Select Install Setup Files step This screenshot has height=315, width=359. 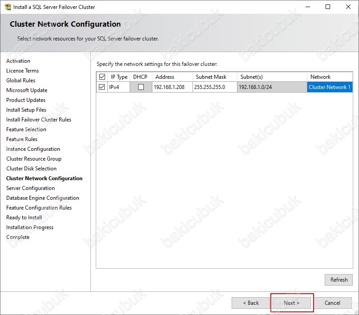click(26, 110)
